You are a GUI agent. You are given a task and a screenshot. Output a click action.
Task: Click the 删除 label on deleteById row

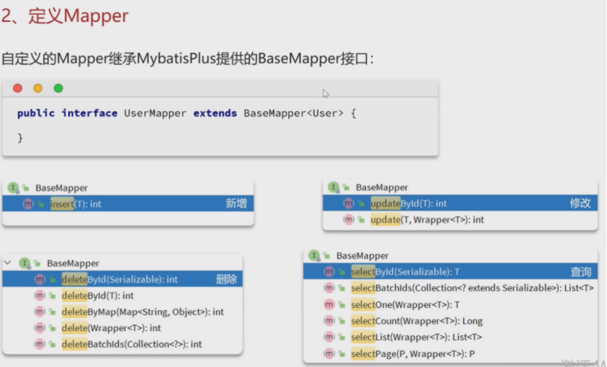tap(226, 279)
